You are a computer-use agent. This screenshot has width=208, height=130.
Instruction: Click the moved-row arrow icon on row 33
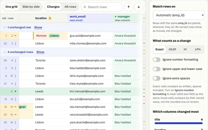point(16,44)
